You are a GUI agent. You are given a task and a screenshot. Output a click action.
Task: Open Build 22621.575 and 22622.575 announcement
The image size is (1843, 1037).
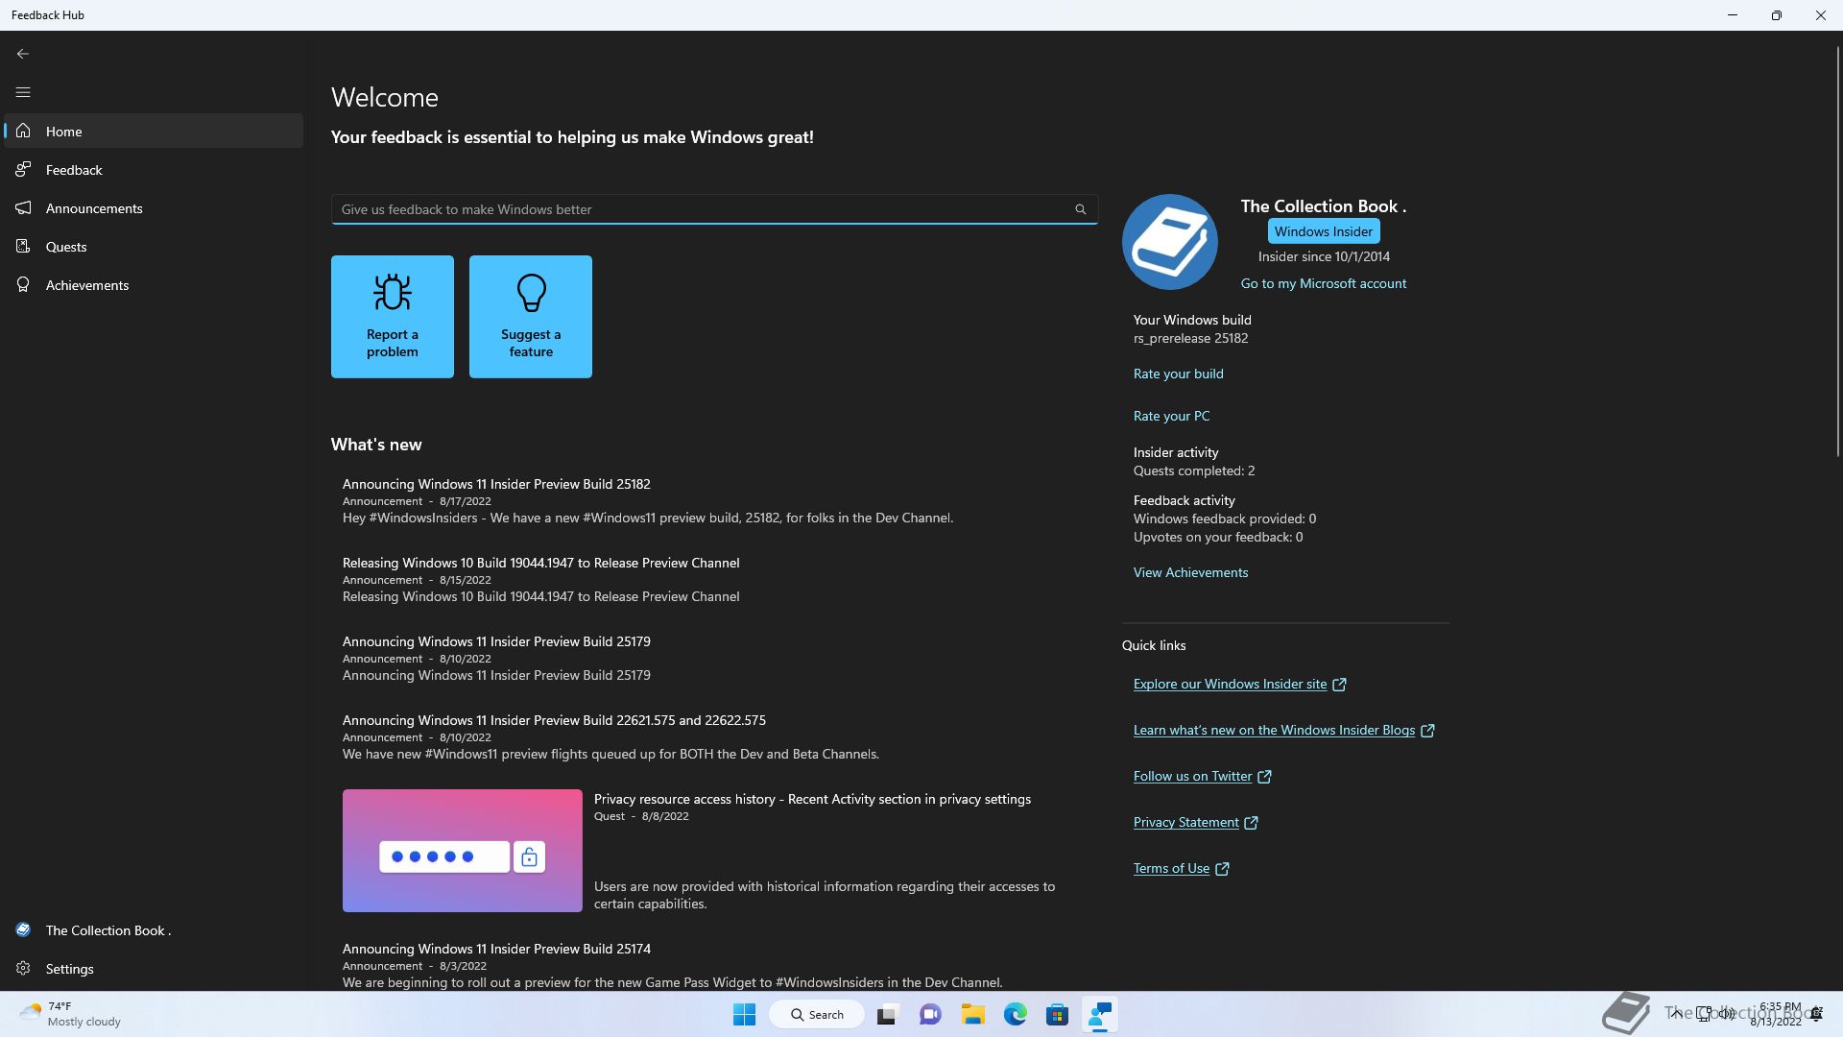[714, 736]
